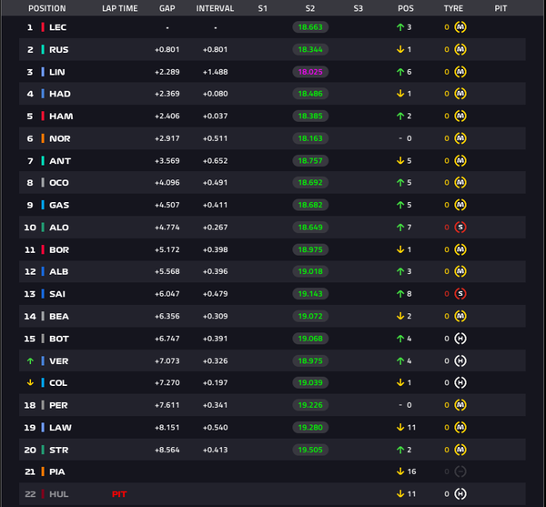Click LAW's position change down arrow
This screenshot has height=507, width=546.
click(x=400, y=427)
